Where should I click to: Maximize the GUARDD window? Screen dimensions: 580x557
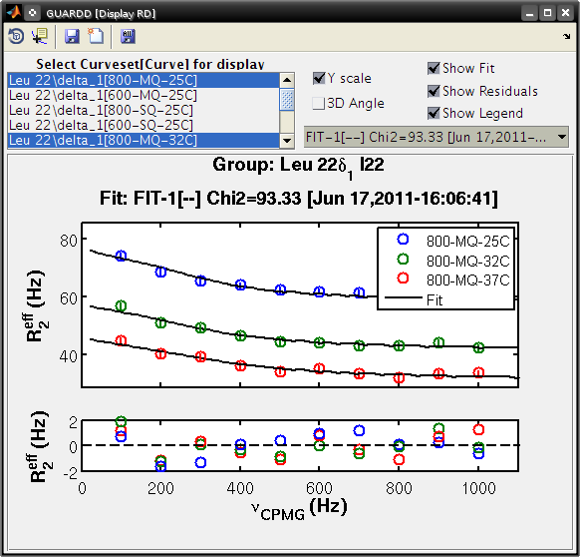click(x=547, y=13)
